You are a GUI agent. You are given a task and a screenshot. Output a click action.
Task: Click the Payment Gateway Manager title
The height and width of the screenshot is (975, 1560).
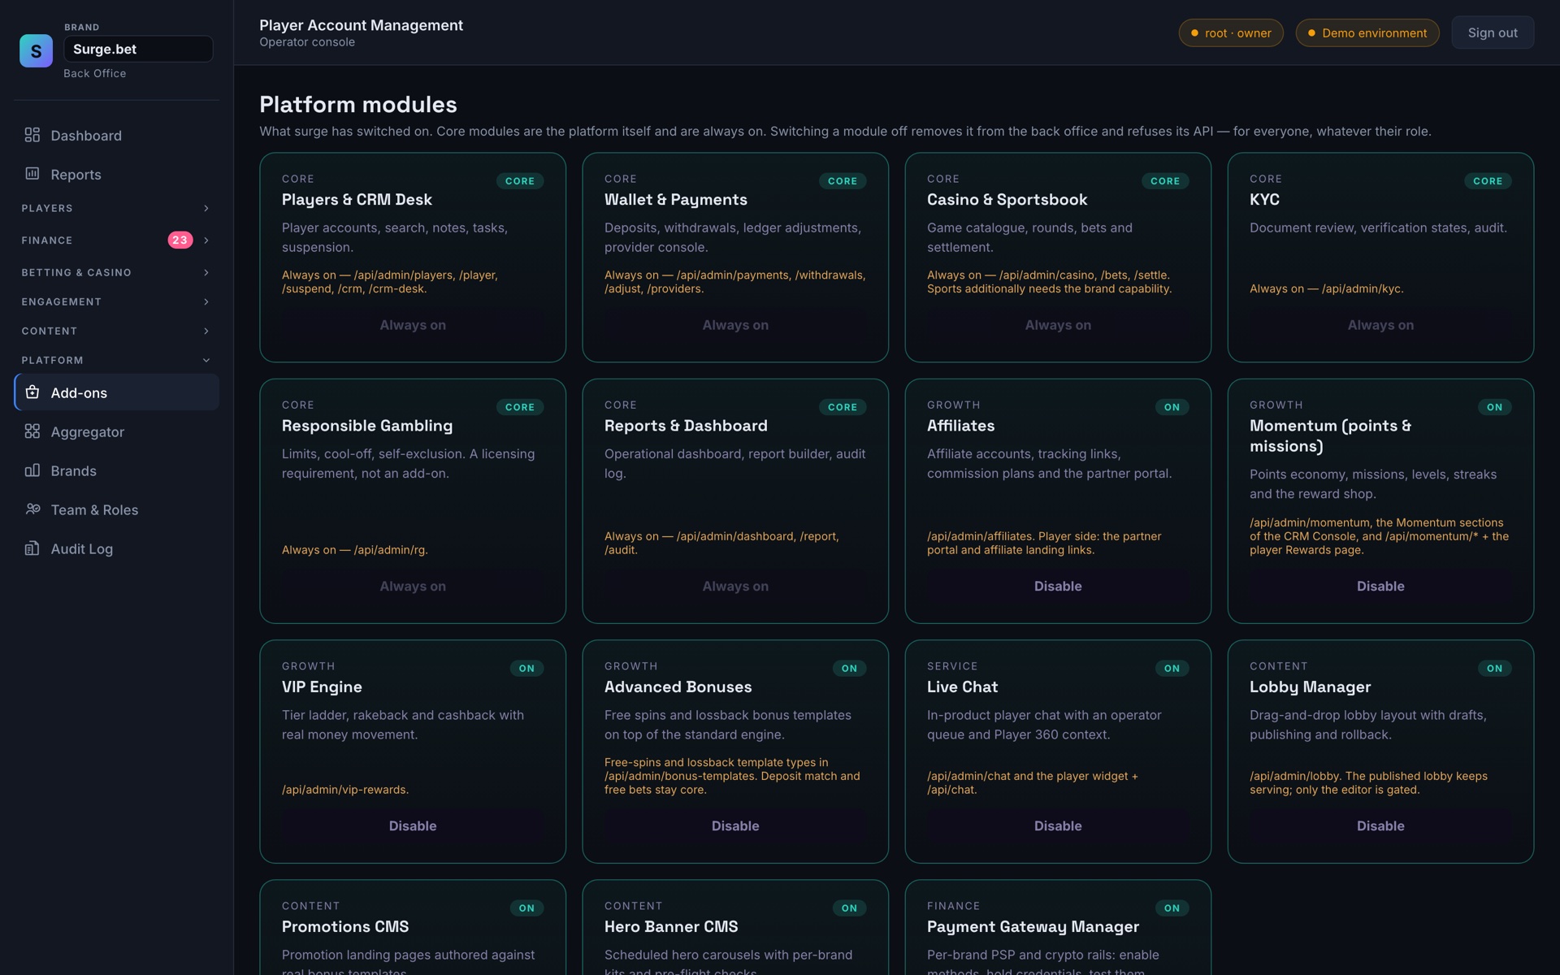coord(1033,927)
